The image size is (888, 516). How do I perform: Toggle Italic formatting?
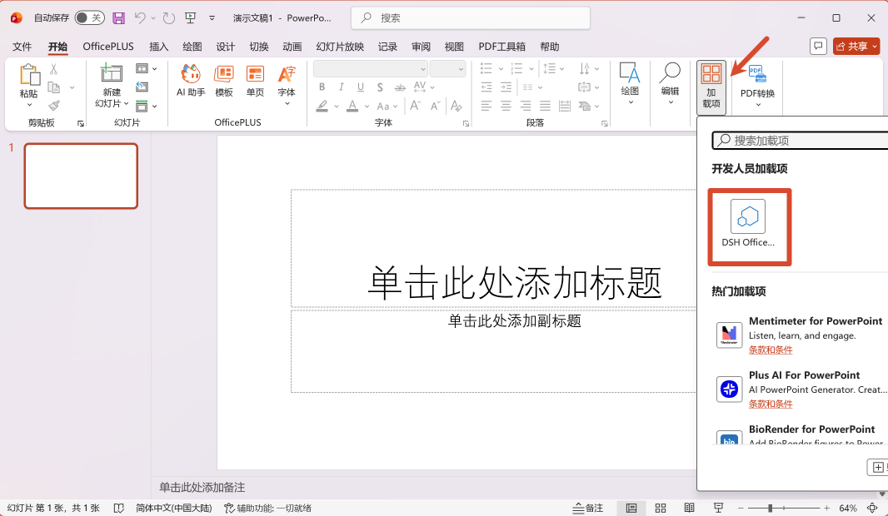pyautogui.click(x=341, y=87)
